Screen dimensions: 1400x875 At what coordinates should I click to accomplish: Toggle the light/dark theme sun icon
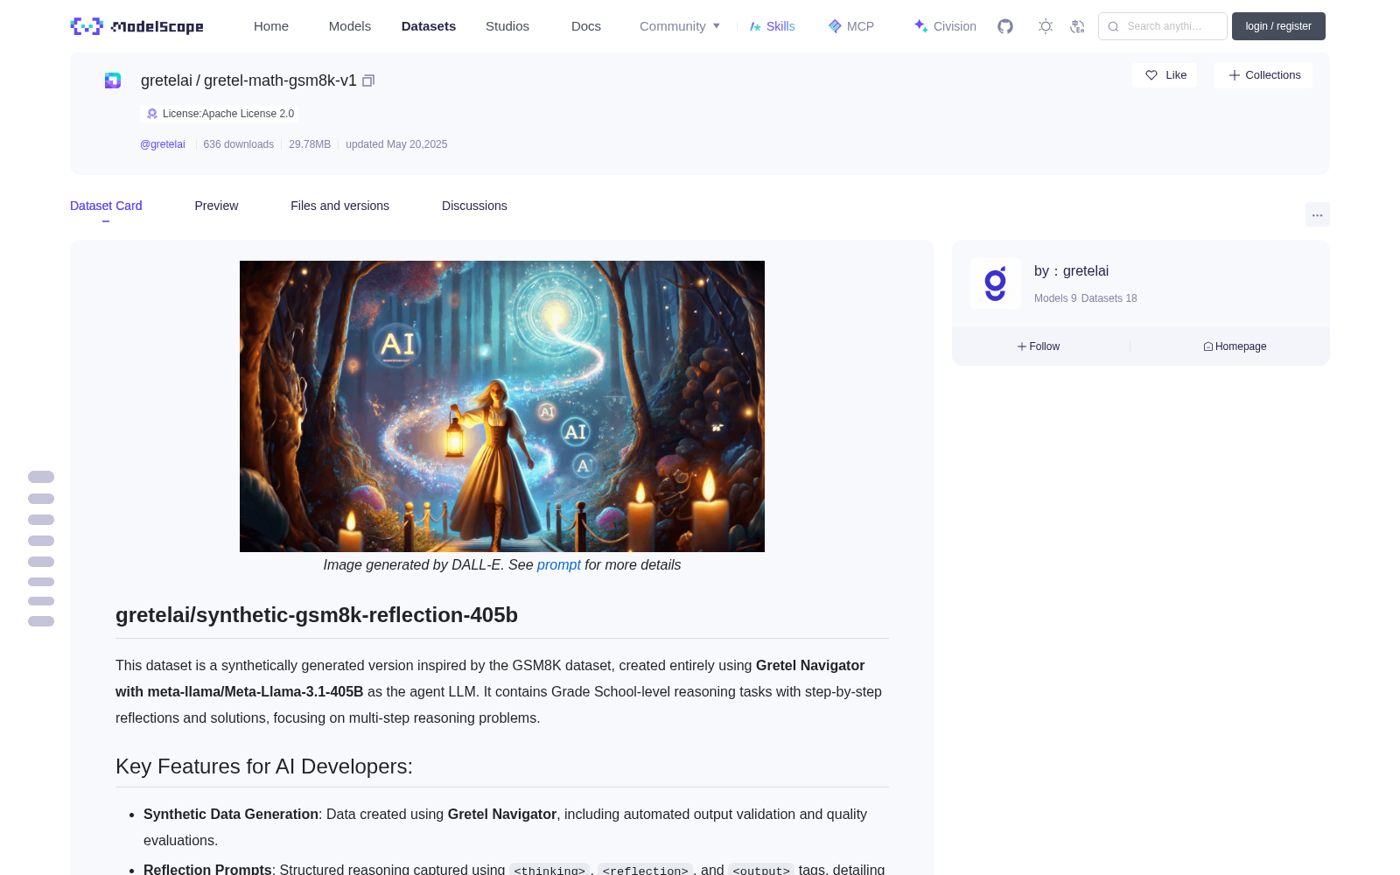[x=1046, y=26]
